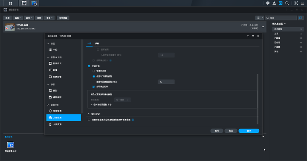Open 任一規則 match-rule dropdown
Image resolution: width=307 pixels, height=161 pixels.
pos(122,100)
